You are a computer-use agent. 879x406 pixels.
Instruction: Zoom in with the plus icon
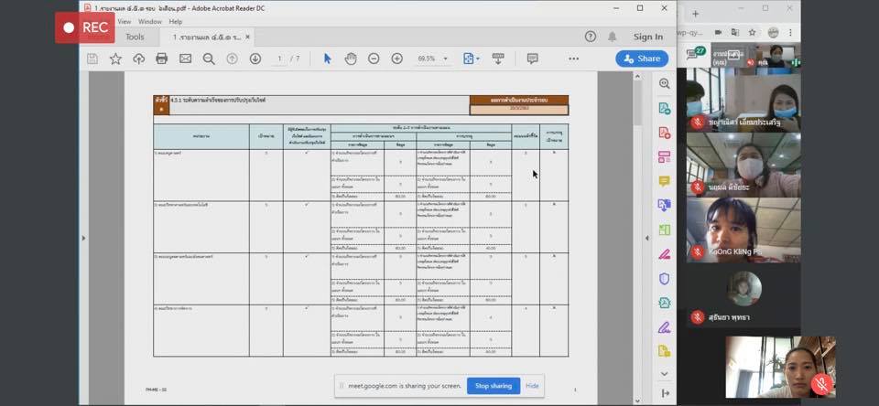coord(396,59)
